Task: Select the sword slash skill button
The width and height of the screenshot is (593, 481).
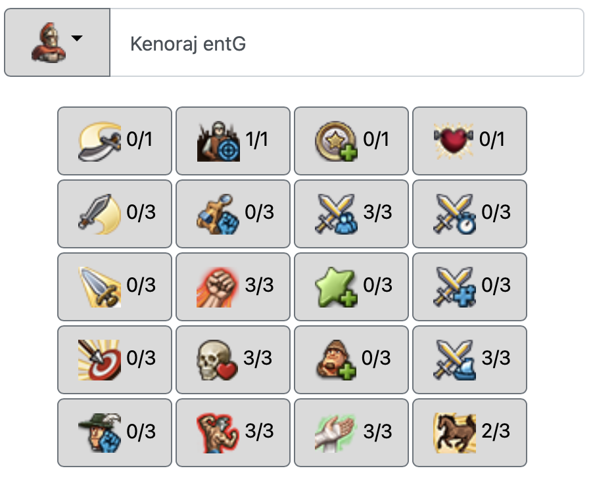Action: tap(114, 214)
